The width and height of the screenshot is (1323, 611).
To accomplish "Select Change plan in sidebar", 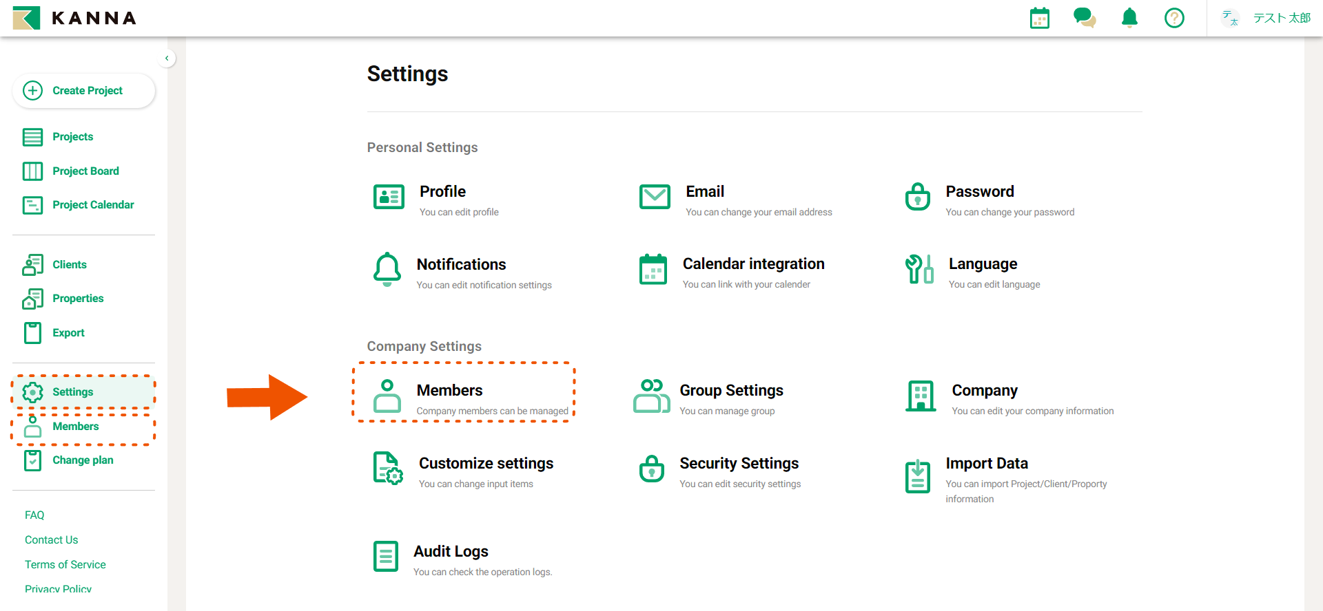I will click(x=83, y=460).
